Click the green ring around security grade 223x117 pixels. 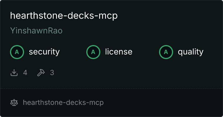click(17, 46)
